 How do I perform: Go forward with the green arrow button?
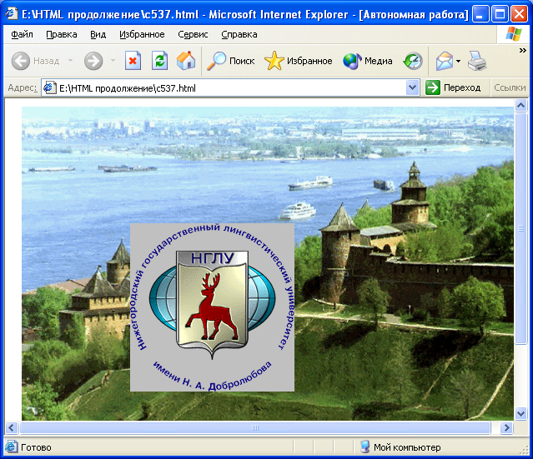point(93,61)
